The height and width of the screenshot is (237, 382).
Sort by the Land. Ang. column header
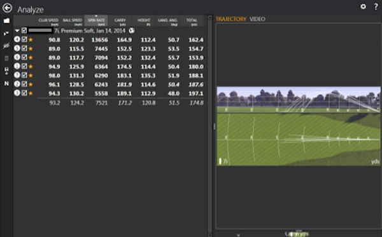click(167, 22)
